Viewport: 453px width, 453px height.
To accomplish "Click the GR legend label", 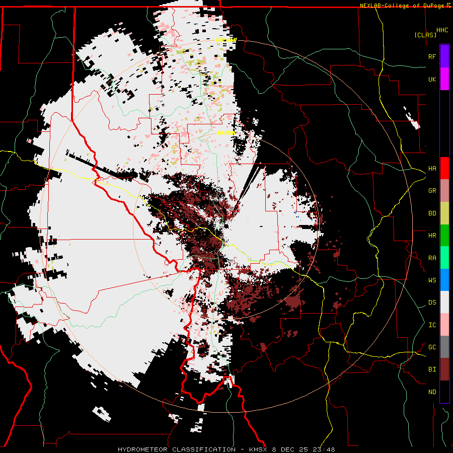I will [432, 191].
